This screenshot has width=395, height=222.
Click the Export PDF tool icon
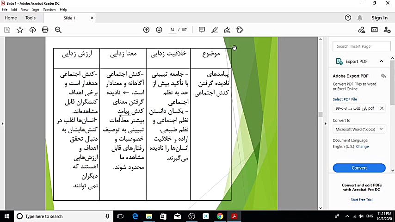pyautogui.click(x=339, y=61)
